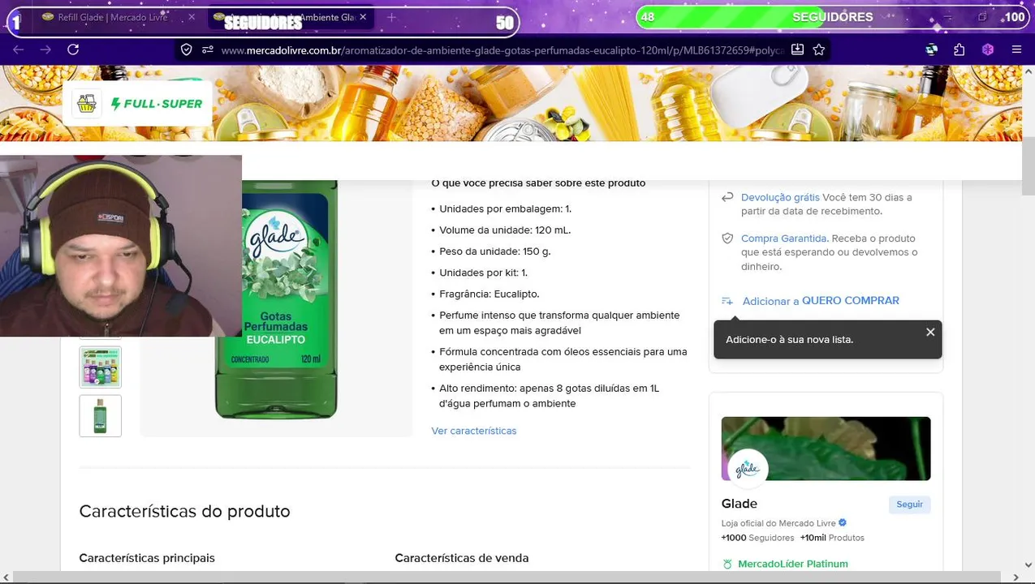Click 'Características principais' heading

click(147, 558)
